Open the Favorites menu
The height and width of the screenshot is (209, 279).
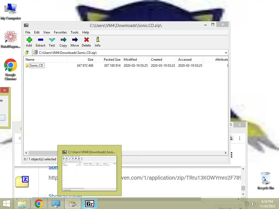(60, 32)
